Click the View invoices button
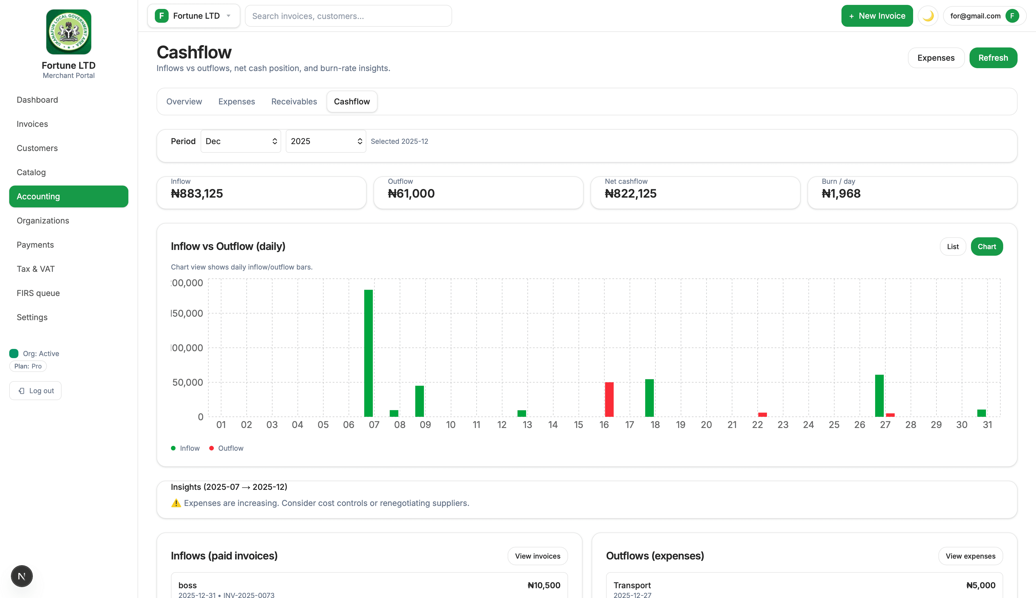 (x=537, y=556)
